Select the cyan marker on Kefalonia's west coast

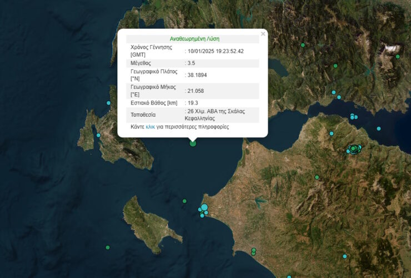point(98,135)
